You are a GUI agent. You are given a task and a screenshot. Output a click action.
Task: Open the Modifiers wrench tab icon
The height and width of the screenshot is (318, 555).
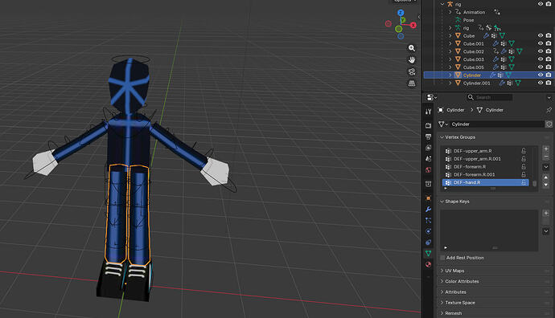pyautogui.click(x=428, y=209)
